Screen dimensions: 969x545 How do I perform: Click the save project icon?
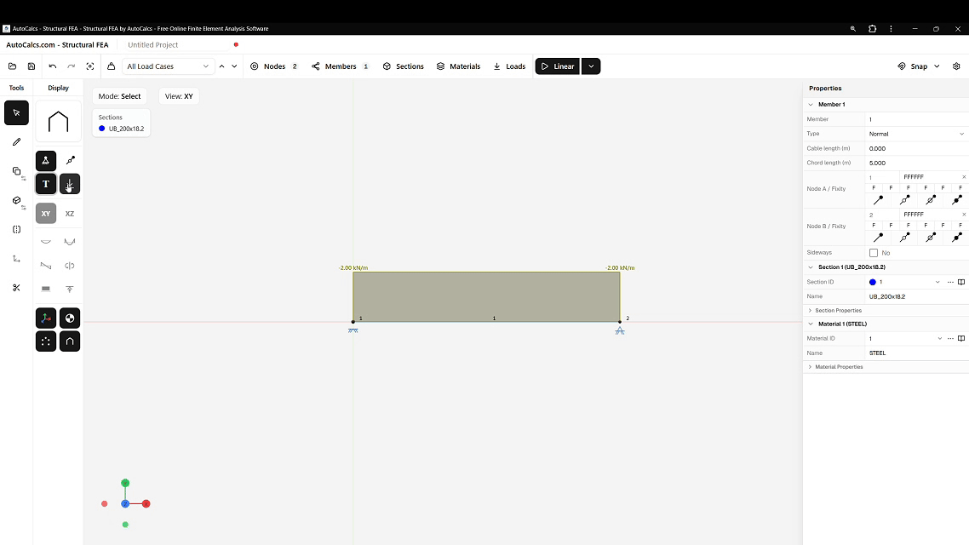point(32,66)
